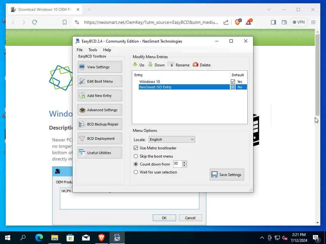
Task: Open Add New Entry section
Action: [100, 95]
